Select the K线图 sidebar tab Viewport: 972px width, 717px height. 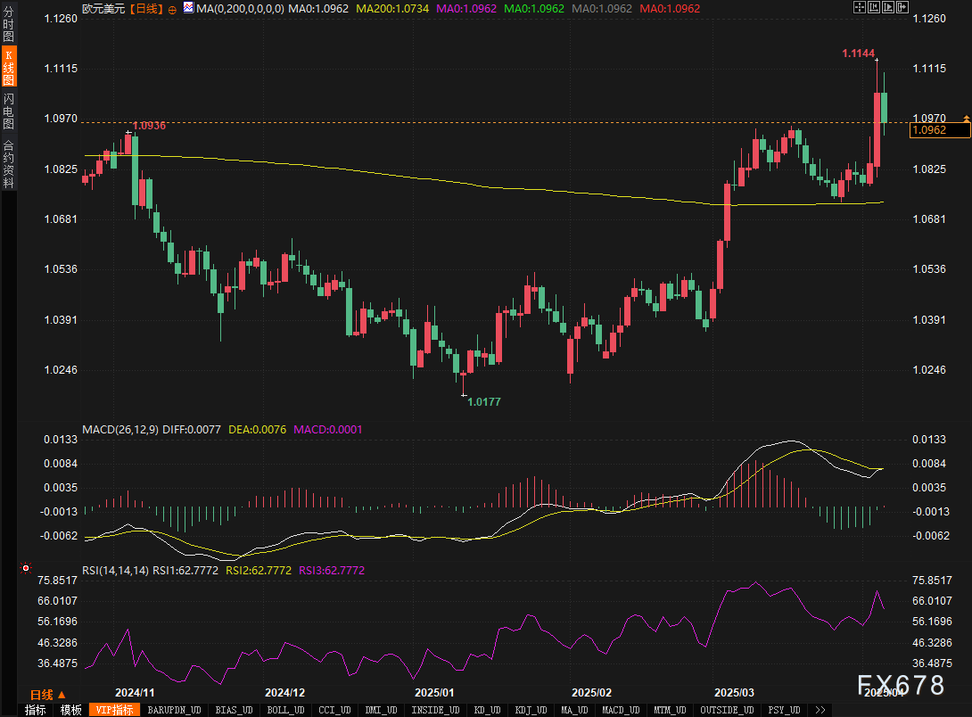(8, 68)
